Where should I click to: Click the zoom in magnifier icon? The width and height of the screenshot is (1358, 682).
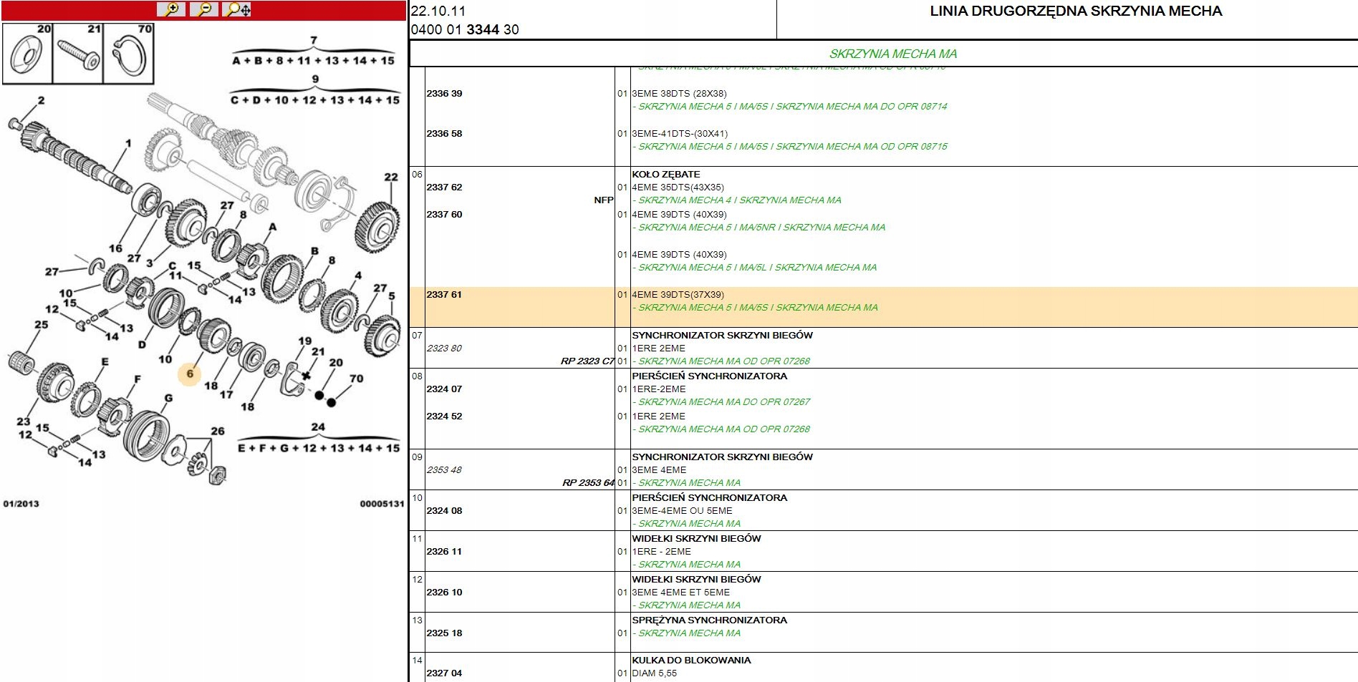pos(171,9)
